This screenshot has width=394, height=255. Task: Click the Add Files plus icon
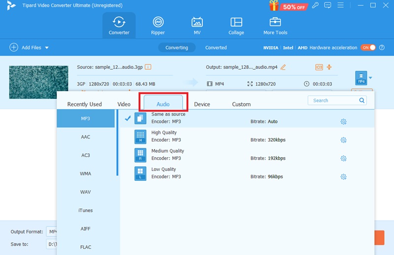(x=14, y=47)
